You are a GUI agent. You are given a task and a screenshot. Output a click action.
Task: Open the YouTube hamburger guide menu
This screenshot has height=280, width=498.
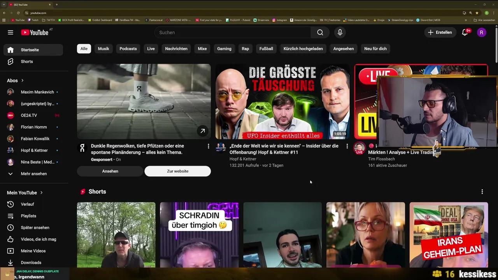11,32
